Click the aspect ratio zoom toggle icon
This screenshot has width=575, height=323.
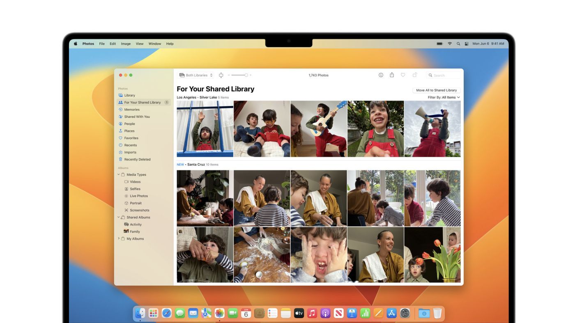click(x=221, y=75)
